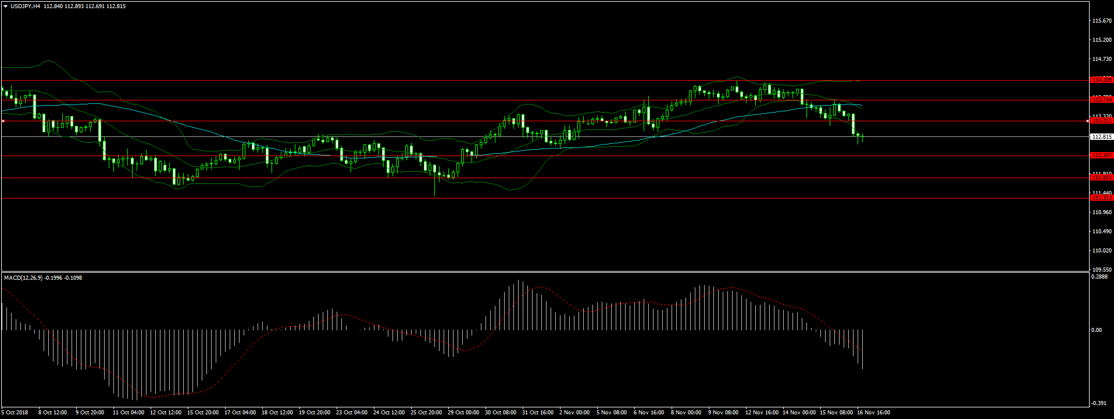Click the 31 Oct 16:00 time label

538,413
